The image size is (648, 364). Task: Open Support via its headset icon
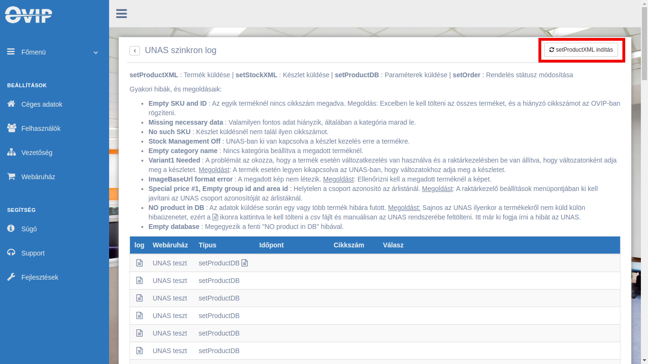[x=11, y=253]
